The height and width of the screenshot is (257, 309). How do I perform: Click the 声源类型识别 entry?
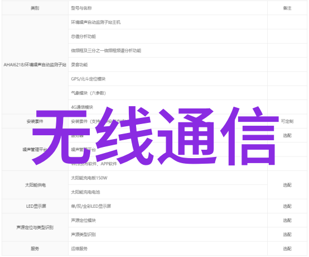click(83, 235)
